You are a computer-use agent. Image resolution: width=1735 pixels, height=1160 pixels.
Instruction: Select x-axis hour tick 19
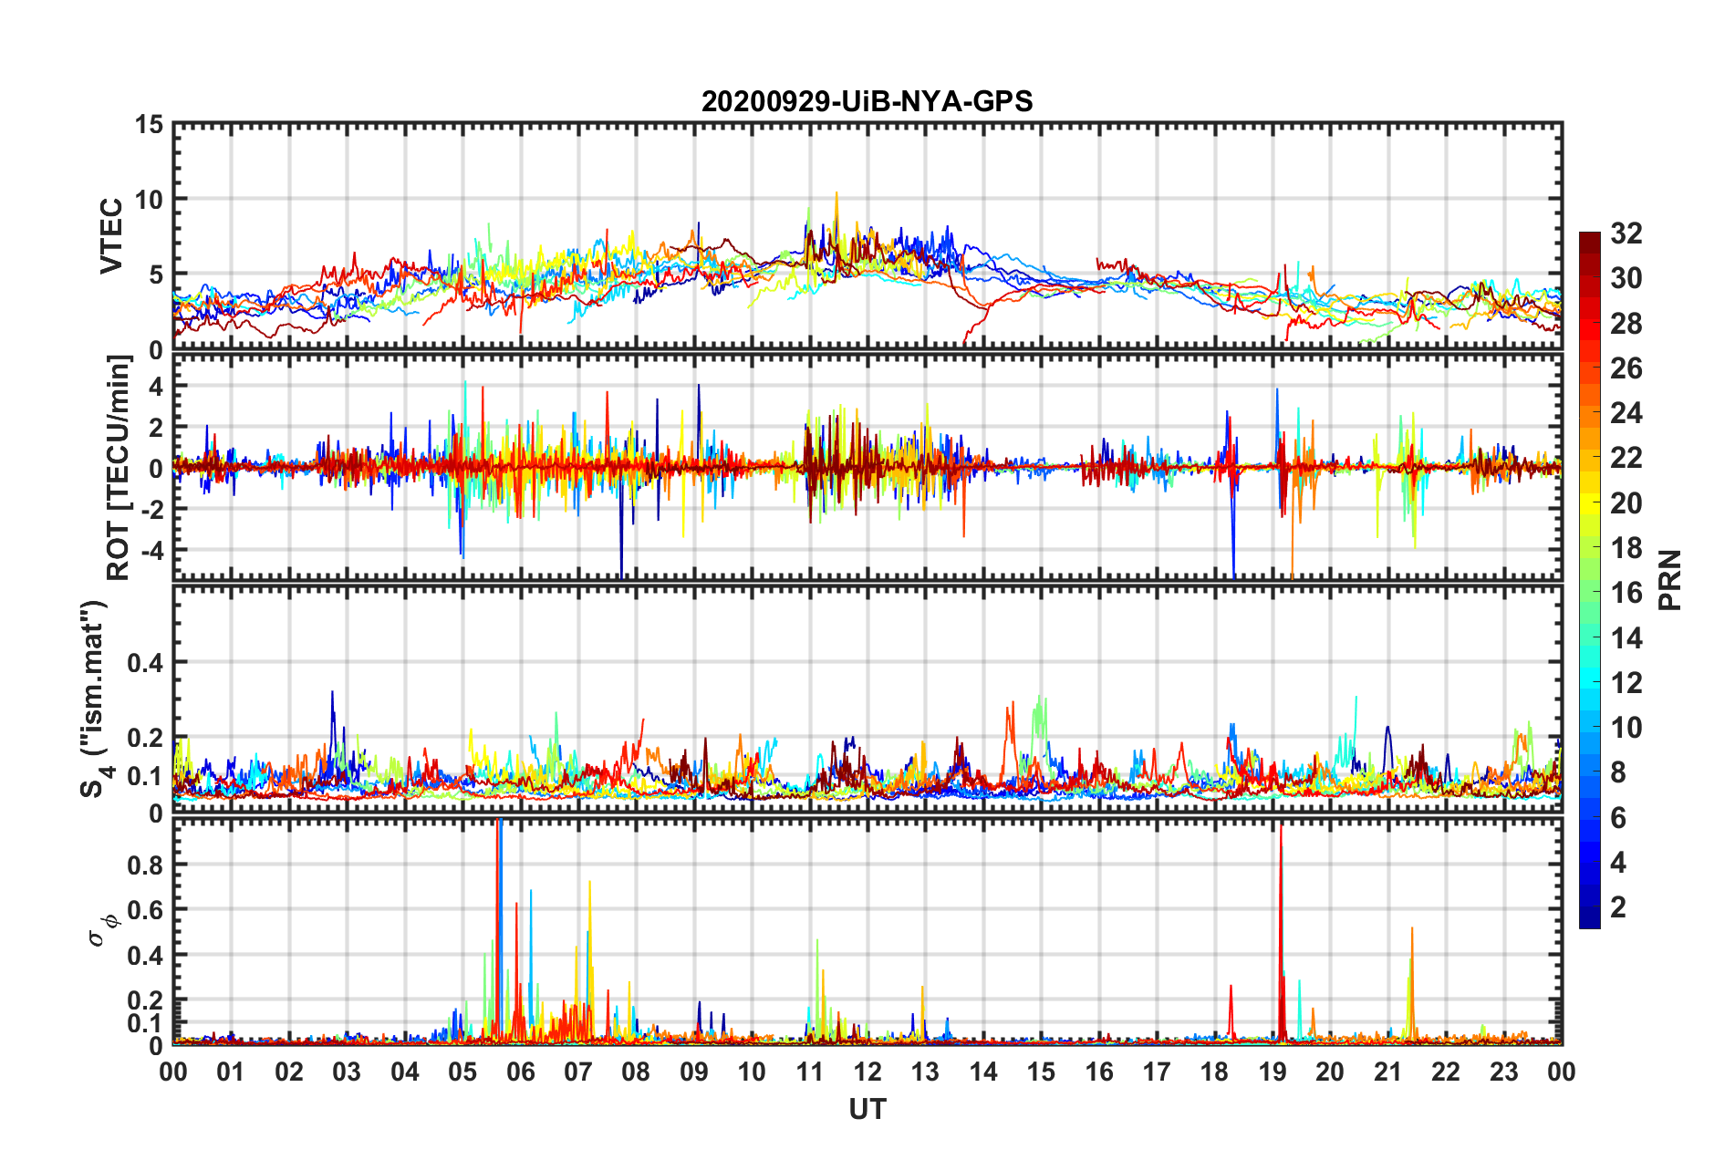pos(1273,1072)
